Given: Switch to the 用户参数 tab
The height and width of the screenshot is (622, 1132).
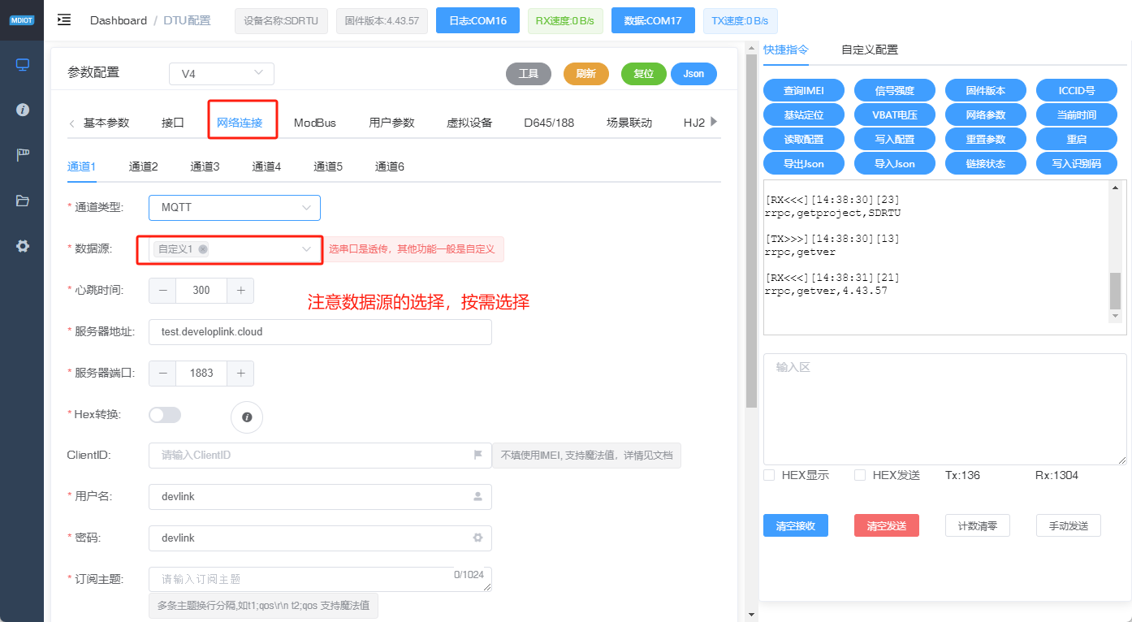Looking at the screenshot, I should click(391, 123).
